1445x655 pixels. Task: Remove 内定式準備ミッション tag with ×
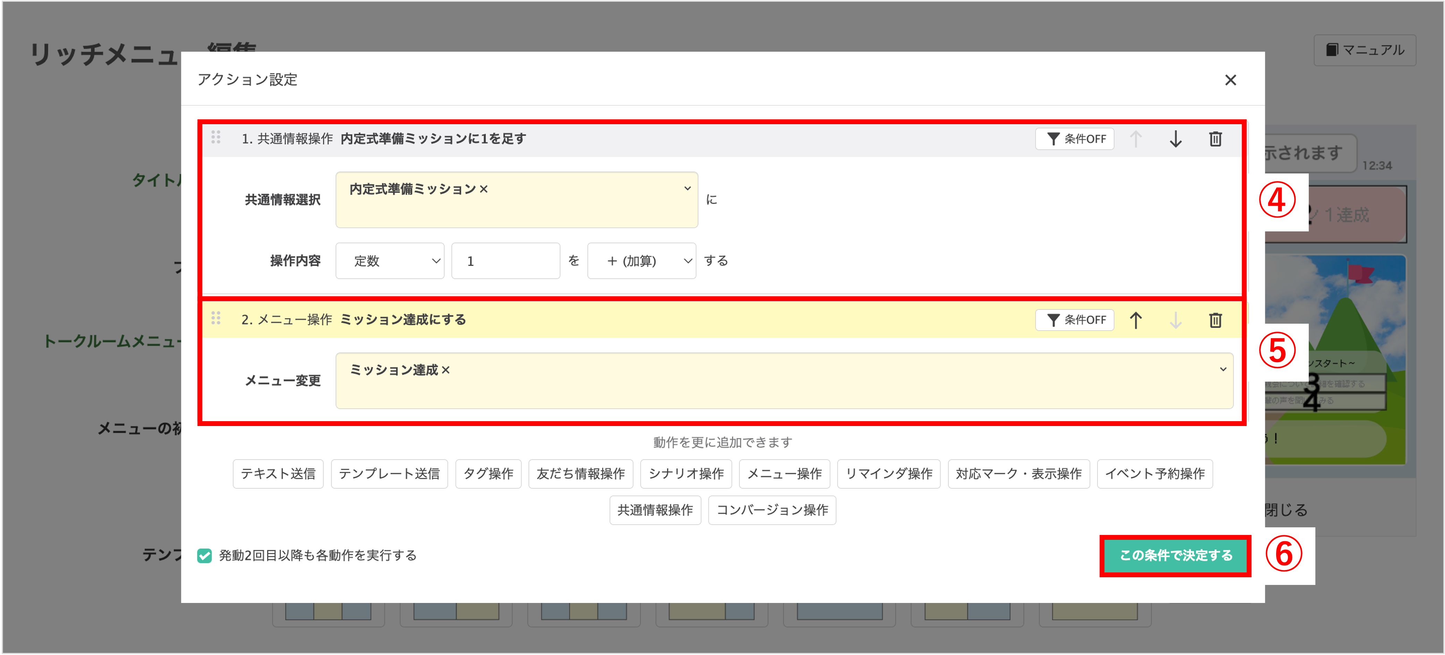coord(484,189)
